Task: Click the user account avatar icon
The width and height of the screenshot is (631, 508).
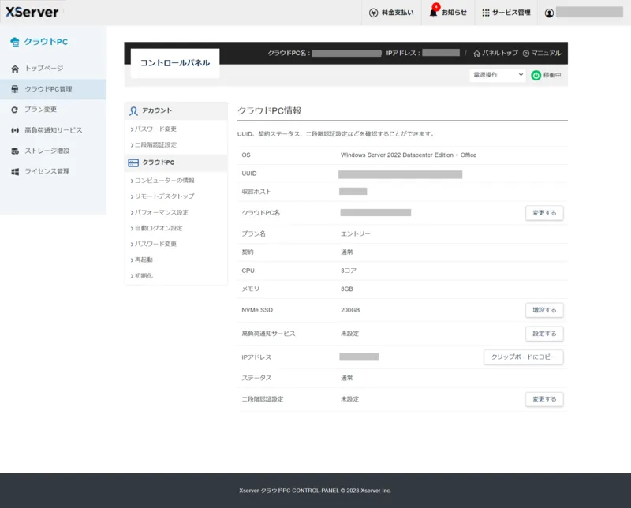Action: click(549, 13)
